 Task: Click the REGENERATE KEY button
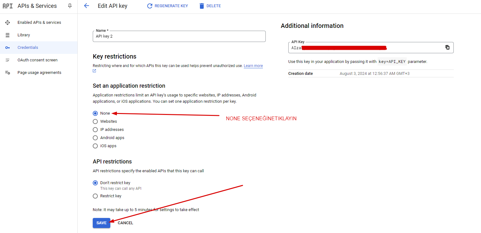(168, 6)
